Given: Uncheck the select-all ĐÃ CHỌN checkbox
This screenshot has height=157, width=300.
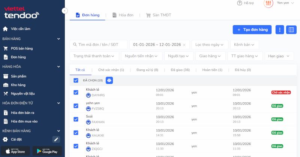Looking at the screenshot, I should click(76, 80).
